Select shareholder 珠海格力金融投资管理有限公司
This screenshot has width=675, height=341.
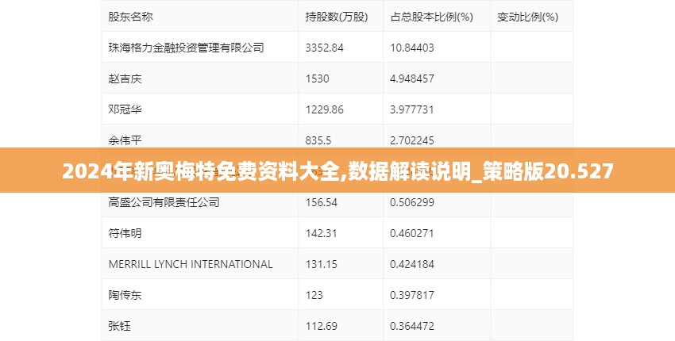(x=186, y=48)
